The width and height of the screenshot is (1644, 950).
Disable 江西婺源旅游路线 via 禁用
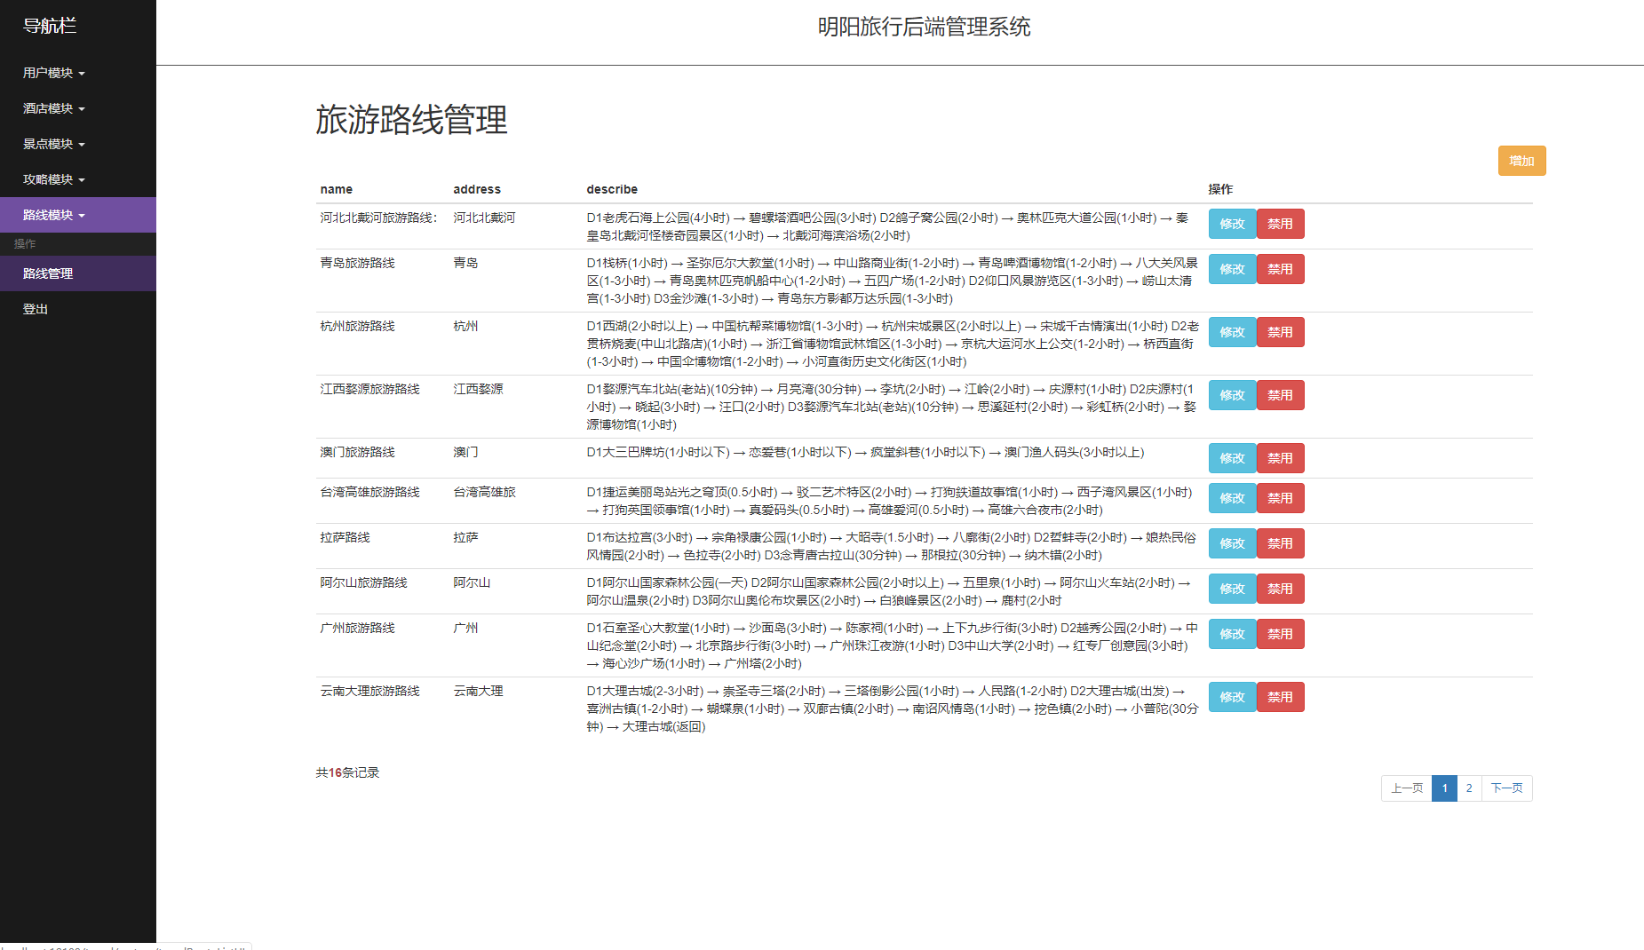[1280, 395]
